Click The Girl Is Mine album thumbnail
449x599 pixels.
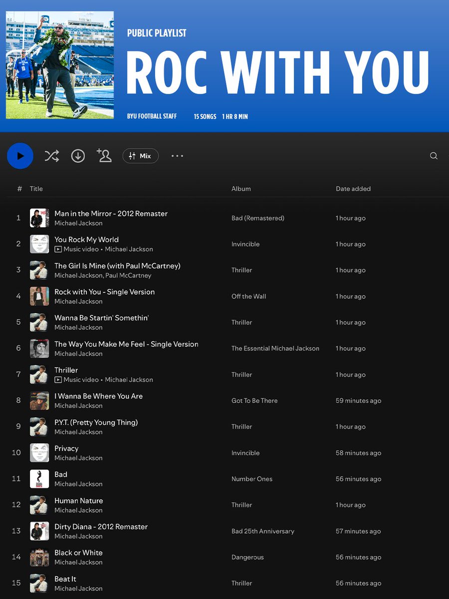(39, 270)
